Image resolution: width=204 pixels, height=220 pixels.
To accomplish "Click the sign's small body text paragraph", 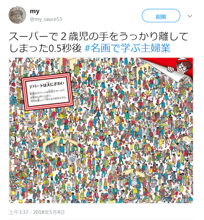I will (48, 96).
